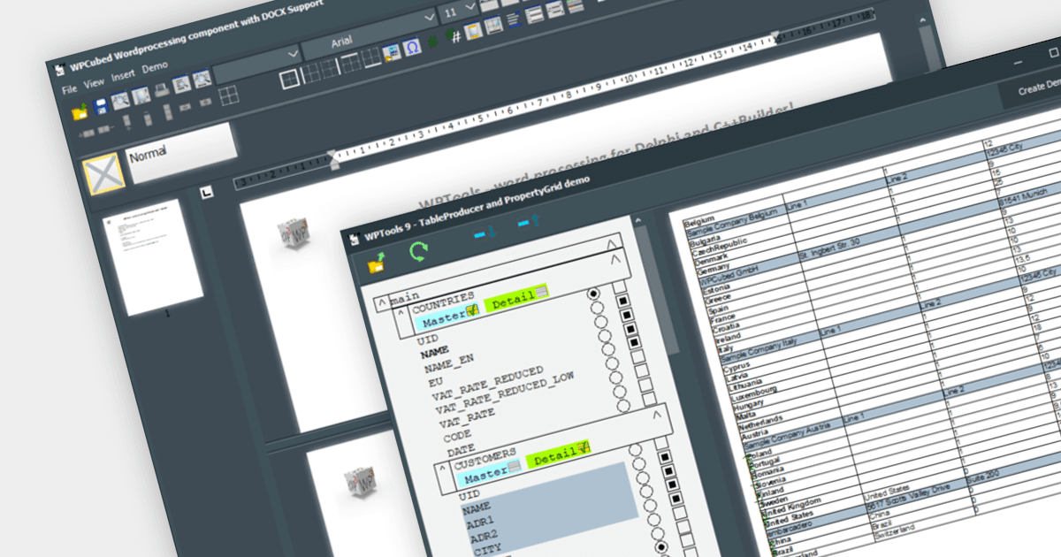Click the image-with-folder icon left of Omega
Viewport: 1061px width, 557px height.
pos(392,51)
